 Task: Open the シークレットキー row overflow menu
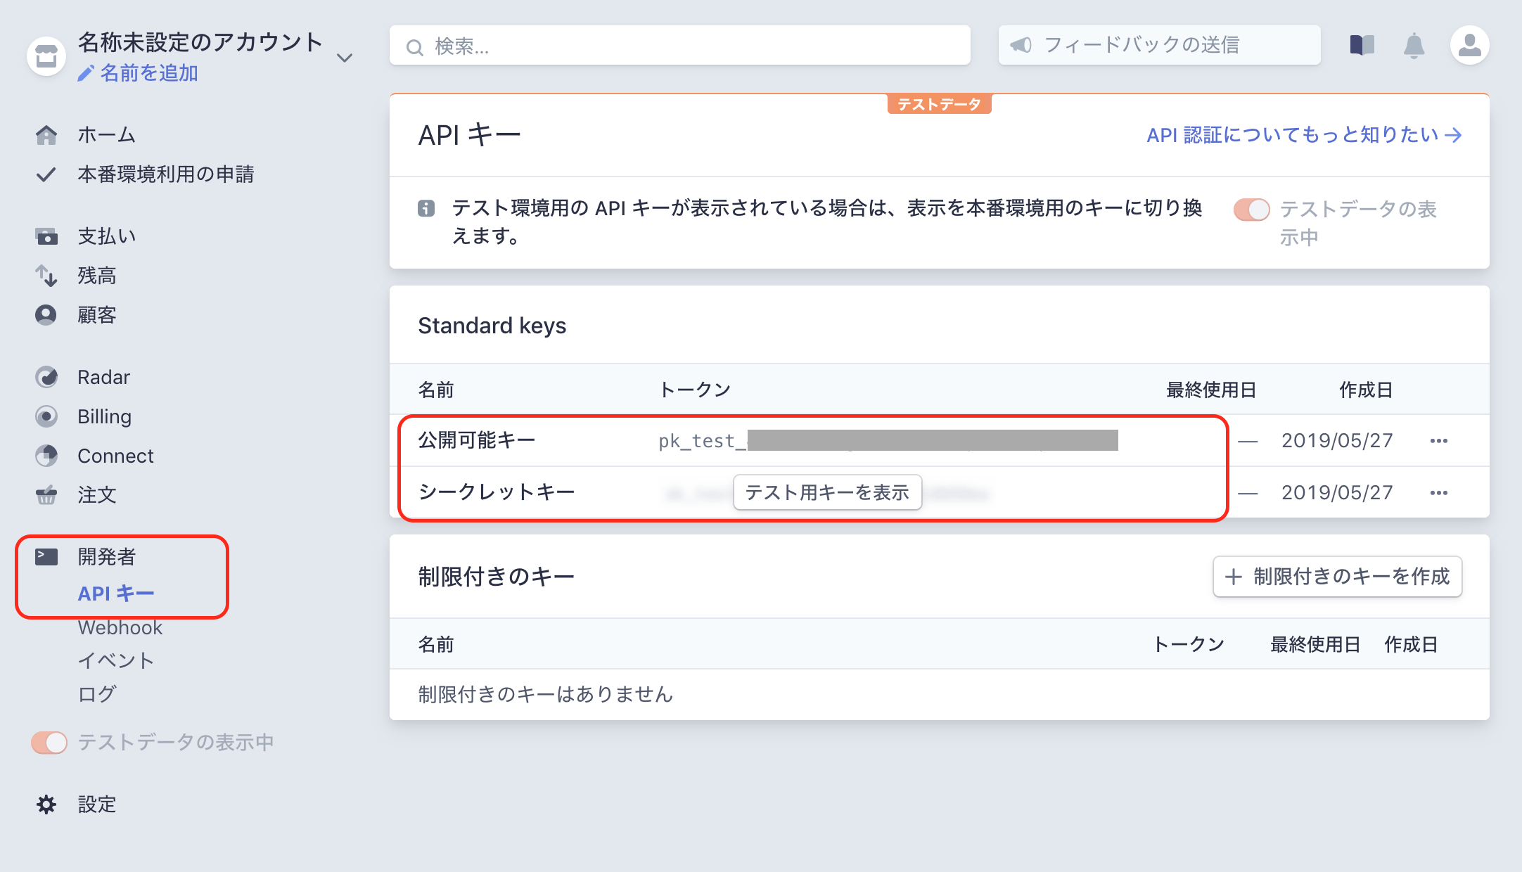[x=1439, y=492]
